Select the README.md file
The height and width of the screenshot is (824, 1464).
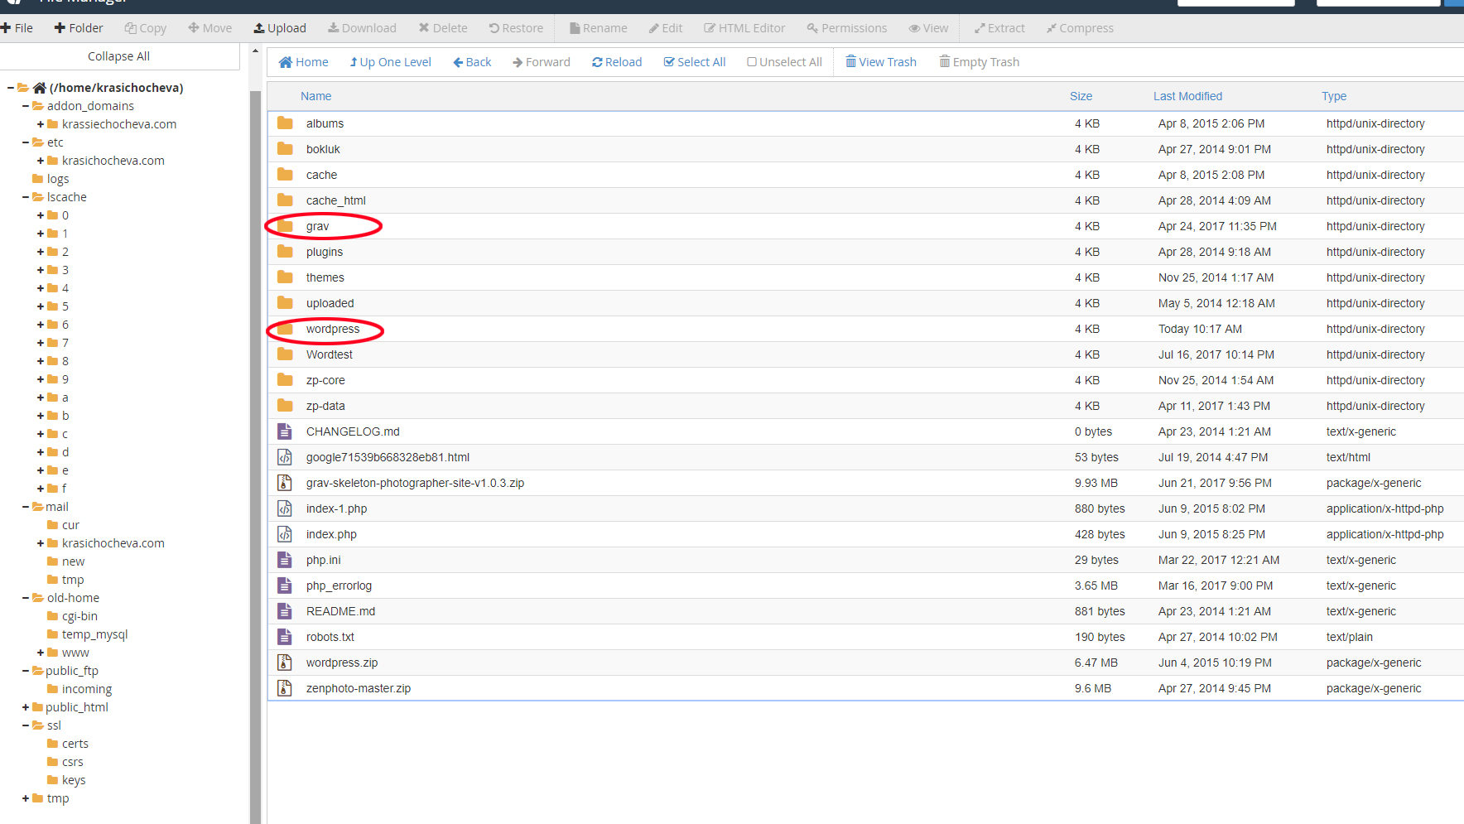pyautogui.click(x=866, y=611)
